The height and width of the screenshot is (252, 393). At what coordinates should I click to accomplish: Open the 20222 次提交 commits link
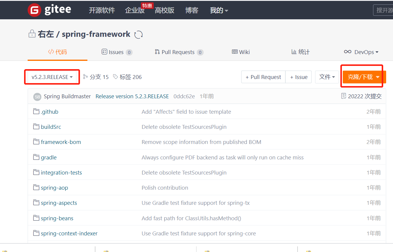click(x=361, y=96)
